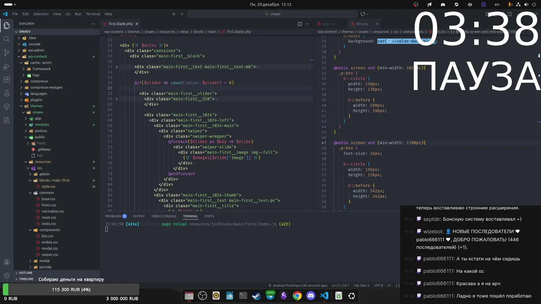The width and height of the screenshot is (541, 304).
Task: Switch to the PROBLEMS panel tab
Action: pyautogui.click(x=116, y=216)
